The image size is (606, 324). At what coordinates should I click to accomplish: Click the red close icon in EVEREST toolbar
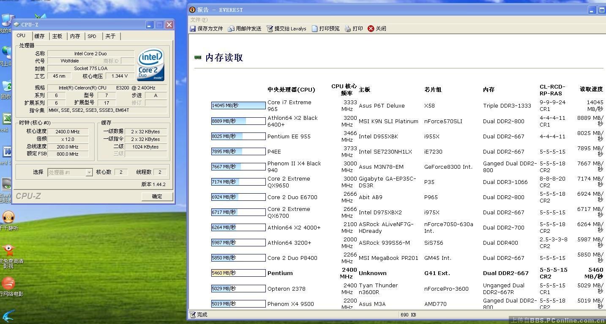point(371,29)
